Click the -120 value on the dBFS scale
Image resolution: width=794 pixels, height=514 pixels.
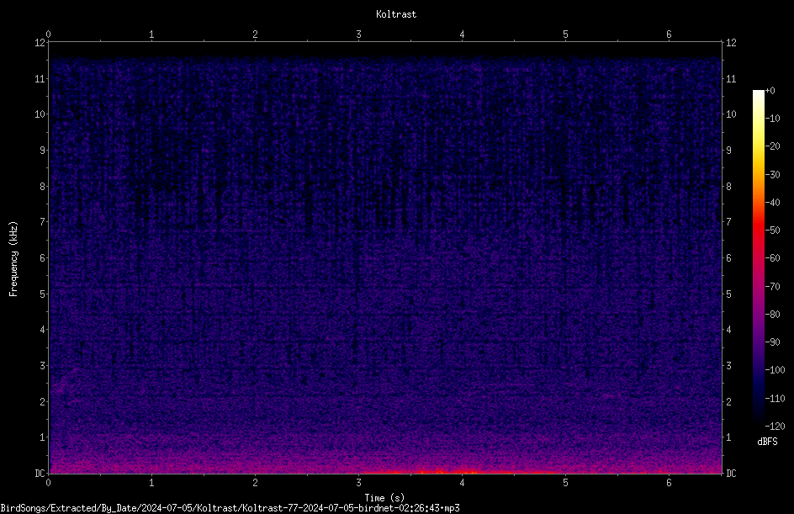click(x=775, y=426)
